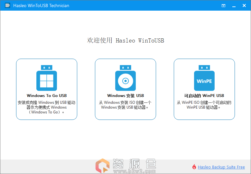The image size is (251, 174).
Task: Close the Hasleo WinToUSB window
Action: pyautogui.click(x=244, y=5)
